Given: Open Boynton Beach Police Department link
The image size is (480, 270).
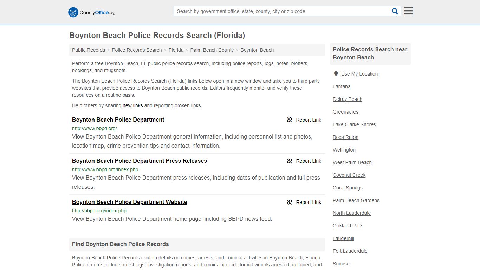Looking at the screenshot, I should pos(118,120).
